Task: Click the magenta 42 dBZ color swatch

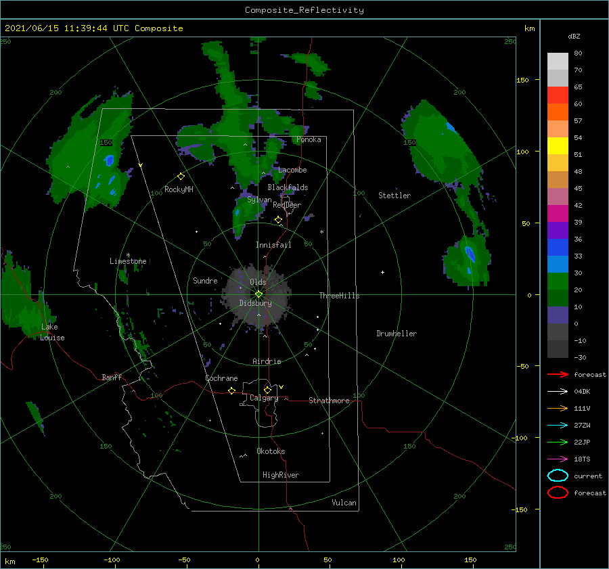Action: 558,214
